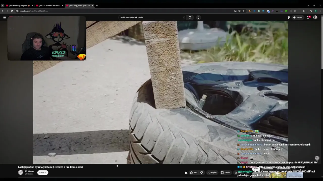
Task: Clear the search box with the X
Action: pos(184,17)
